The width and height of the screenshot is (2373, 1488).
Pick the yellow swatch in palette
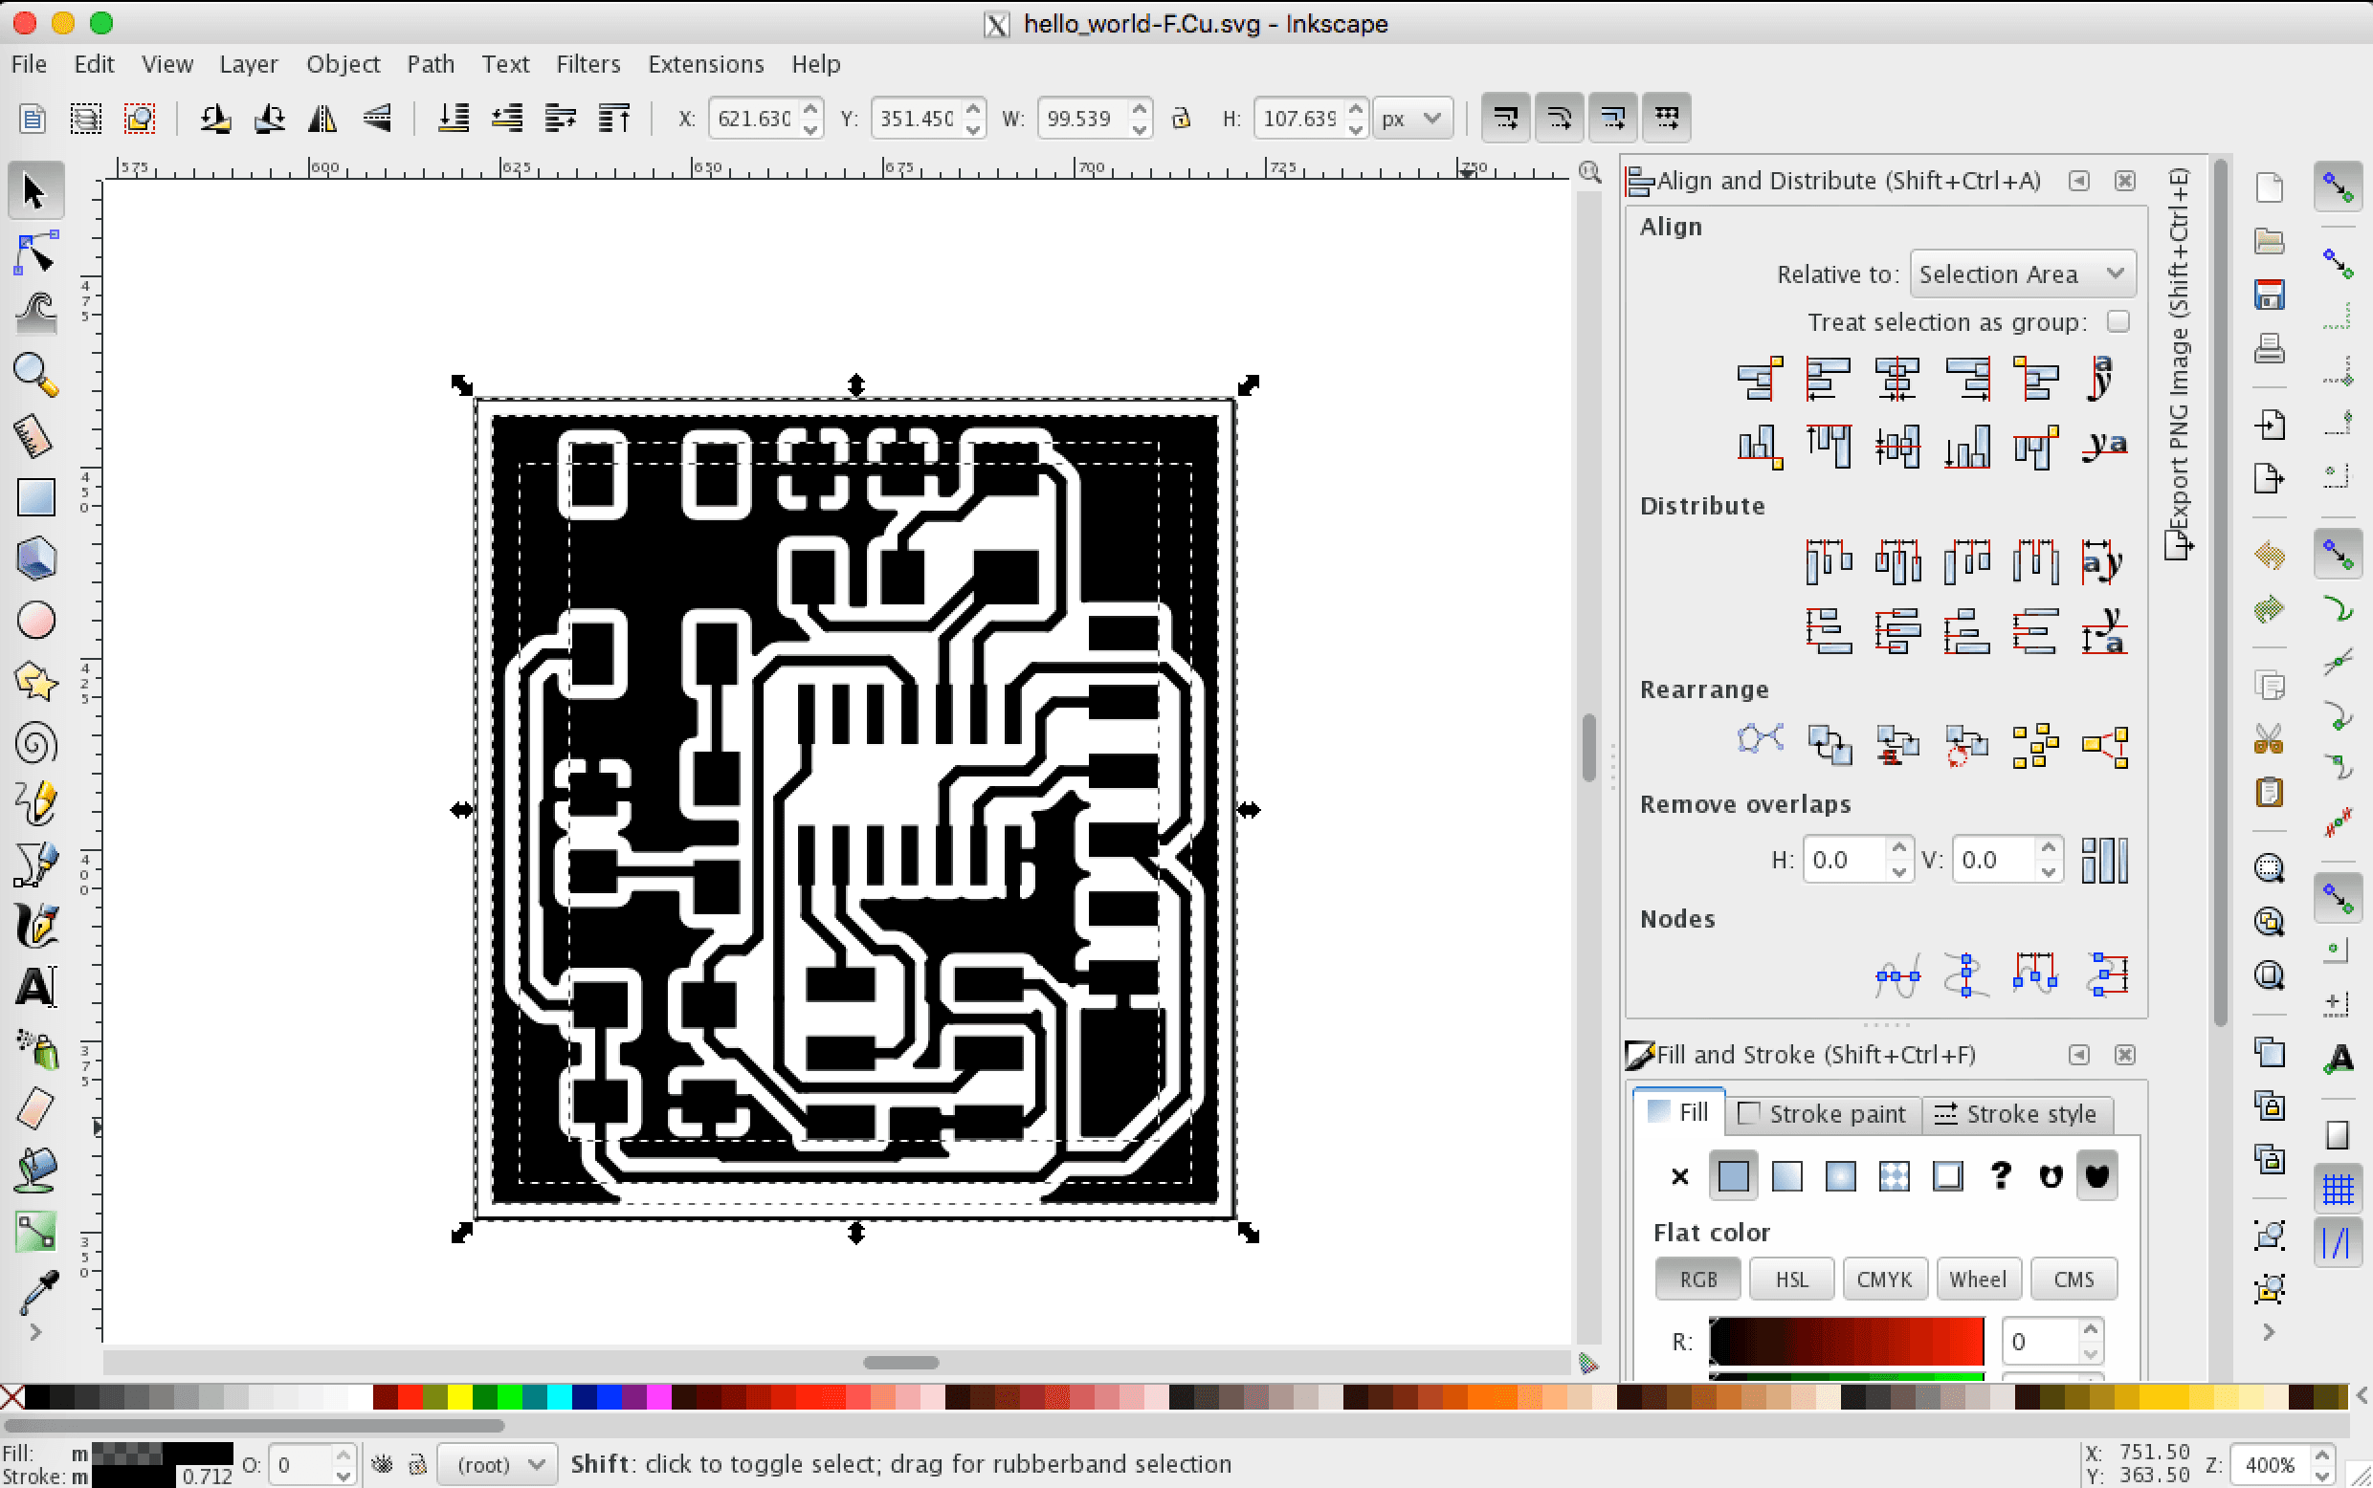pos(459,1396)
